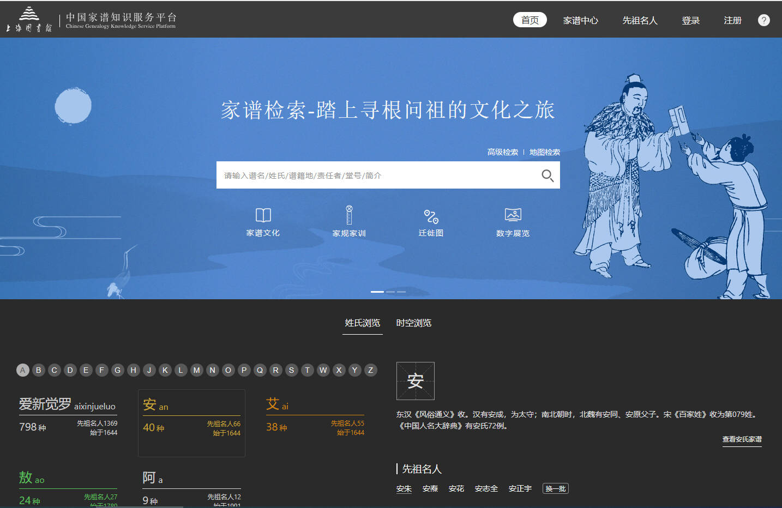Select surname letter B
Screen dimensions: 782x508
point(38,370)
